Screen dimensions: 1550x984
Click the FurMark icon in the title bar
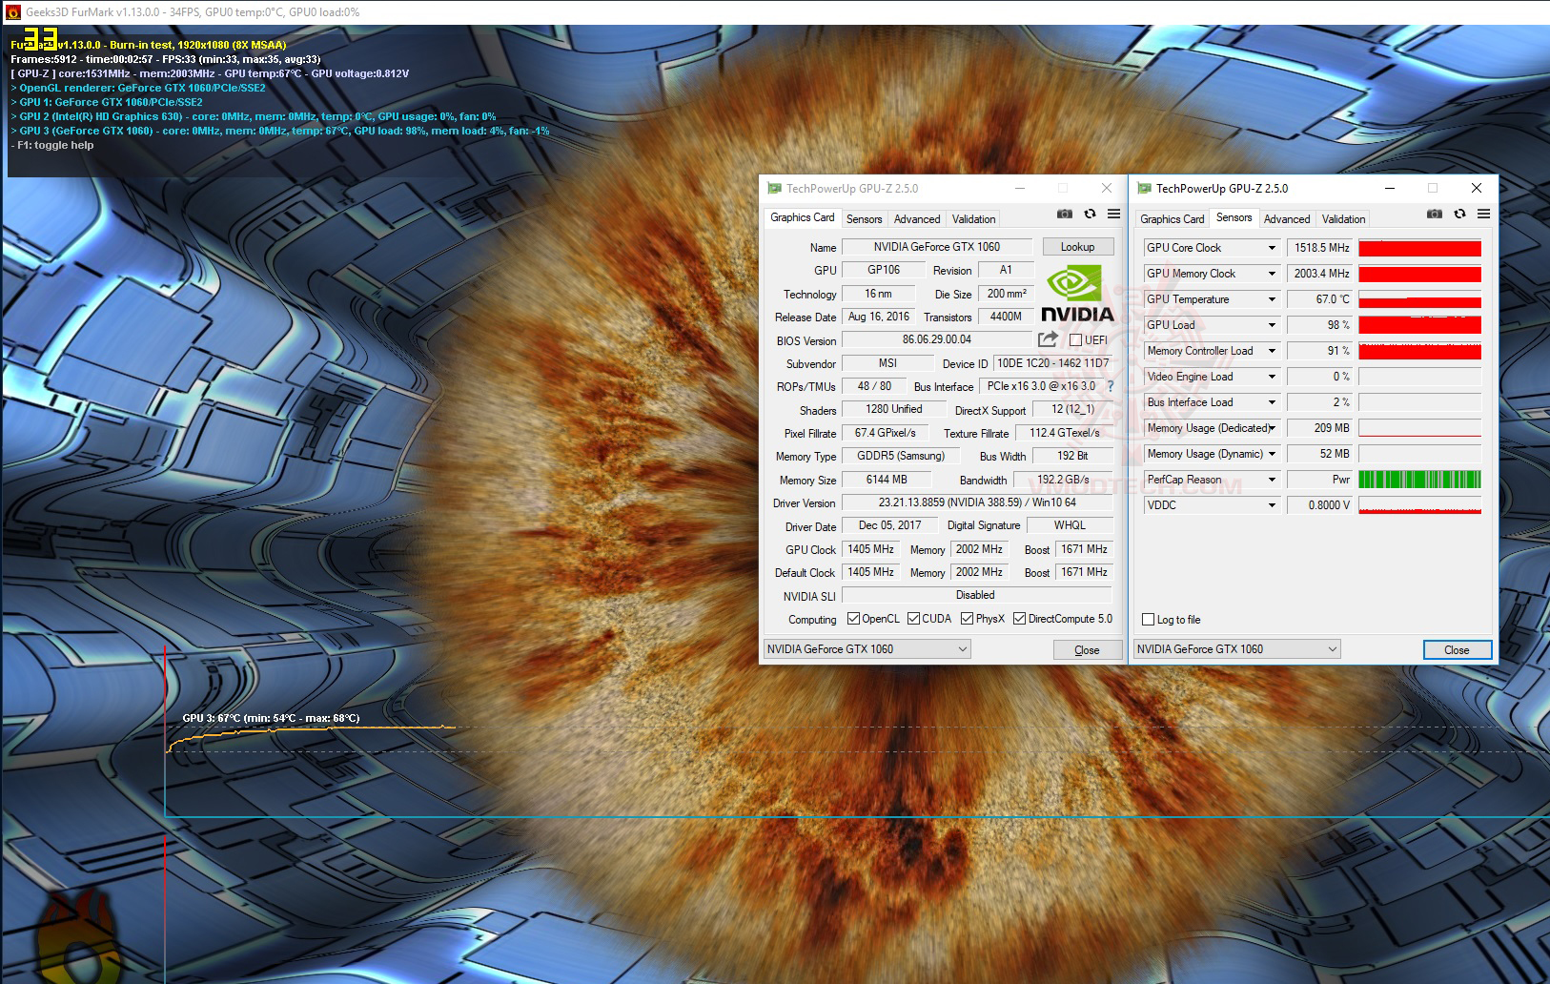click(13, 12)
